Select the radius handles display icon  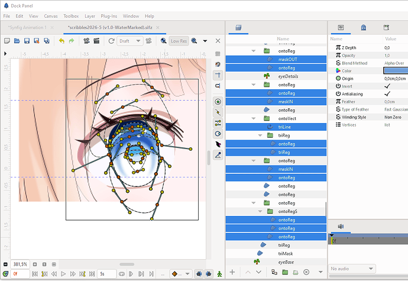pyautogui.click(x=218, y=134)
